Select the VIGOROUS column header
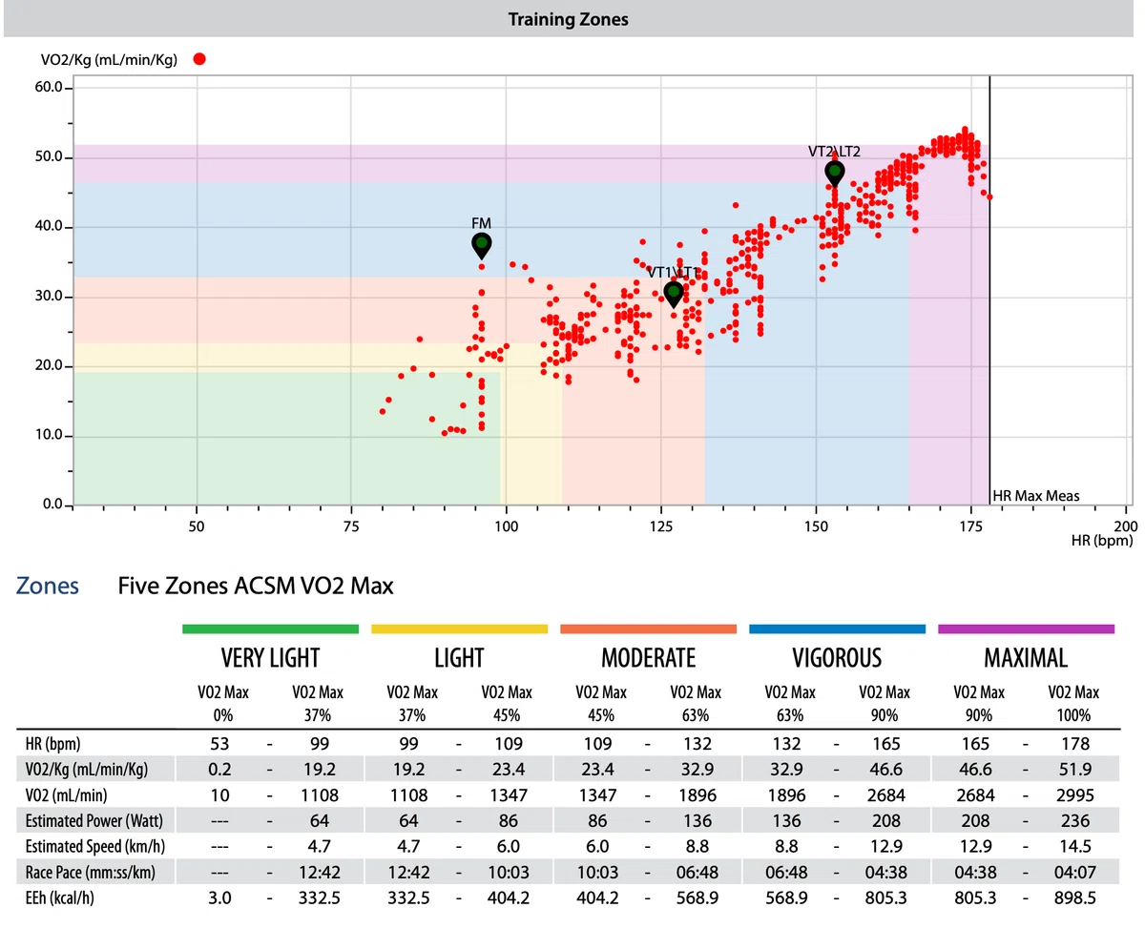The image size is (1145, 928). click(837, 658)
